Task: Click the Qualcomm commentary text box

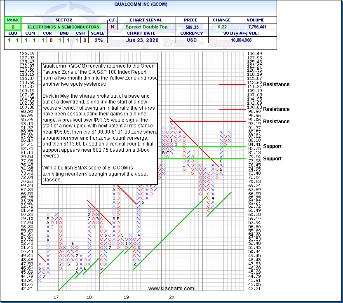Action: click(x=99, y=123)
